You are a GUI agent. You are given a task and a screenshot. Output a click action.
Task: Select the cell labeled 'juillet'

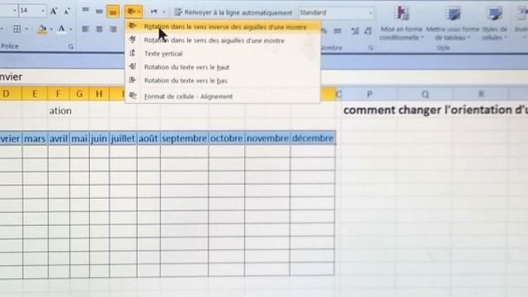click(x=123, y=139)
